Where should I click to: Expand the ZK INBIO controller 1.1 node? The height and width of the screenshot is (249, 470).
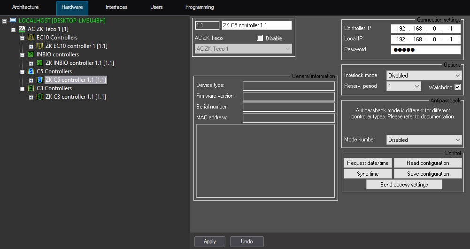(31, 63)
